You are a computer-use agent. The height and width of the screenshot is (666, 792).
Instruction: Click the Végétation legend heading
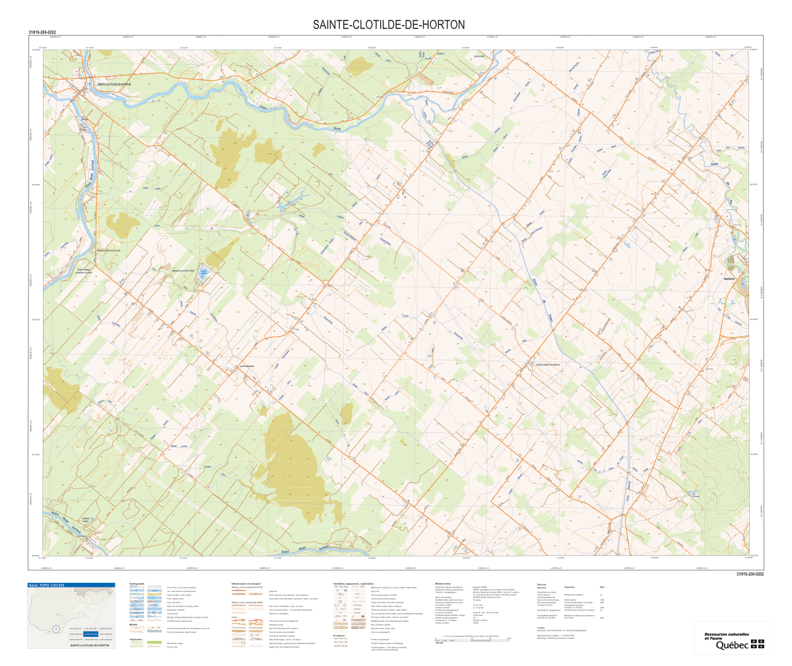[x=136, y=639]
